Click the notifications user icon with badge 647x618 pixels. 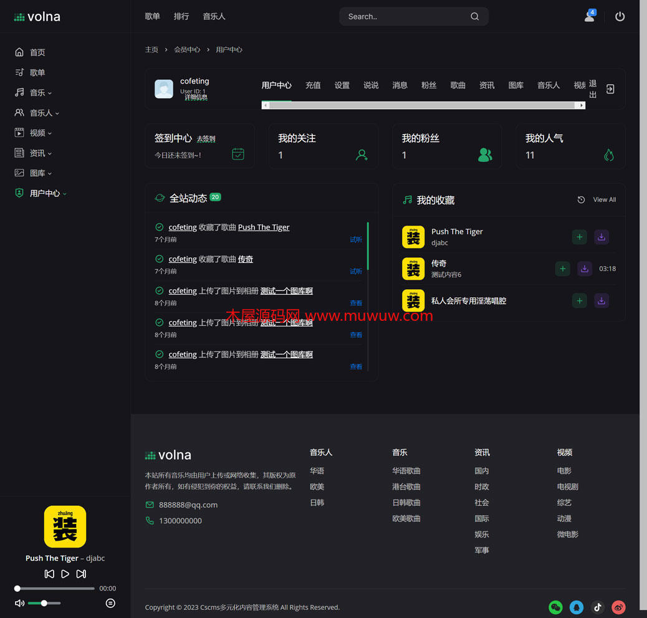(589, 17)
